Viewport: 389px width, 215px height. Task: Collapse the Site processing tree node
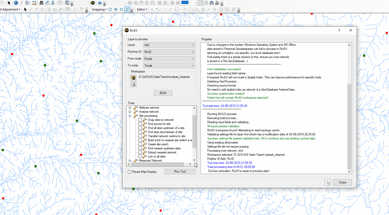[130, 116]
